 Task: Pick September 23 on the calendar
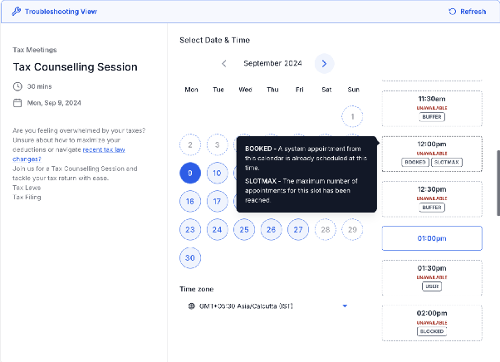[190, 229]
